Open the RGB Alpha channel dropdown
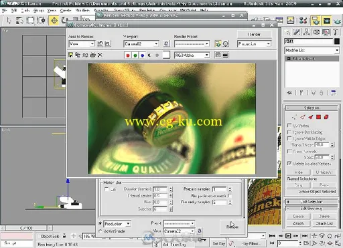This screenshot has height=248, width=343. point(192,55)
